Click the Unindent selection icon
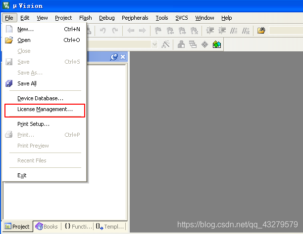Viewport: 303px width, 234px height. click(222, 31)
